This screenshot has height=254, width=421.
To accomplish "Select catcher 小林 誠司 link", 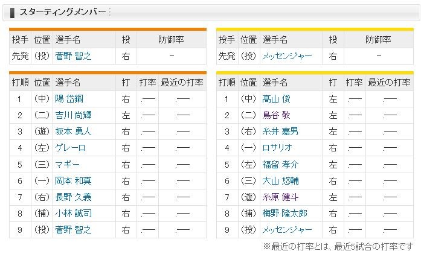I will coord(74,212).
